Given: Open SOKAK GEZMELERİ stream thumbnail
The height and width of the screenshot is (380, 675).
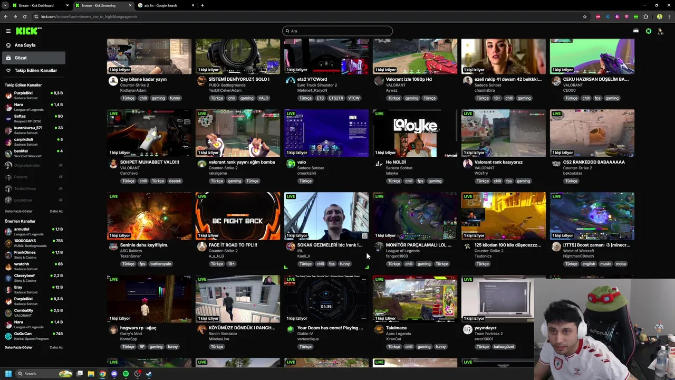Looking at the screenshot, I should point(326,216).
